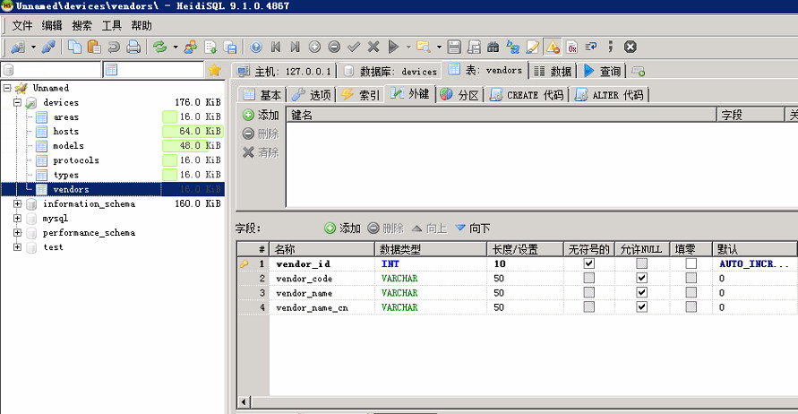Viewport: 798px width, 414px height.
Task: Open load SQL file dropdown arrow
Action: 439,47
